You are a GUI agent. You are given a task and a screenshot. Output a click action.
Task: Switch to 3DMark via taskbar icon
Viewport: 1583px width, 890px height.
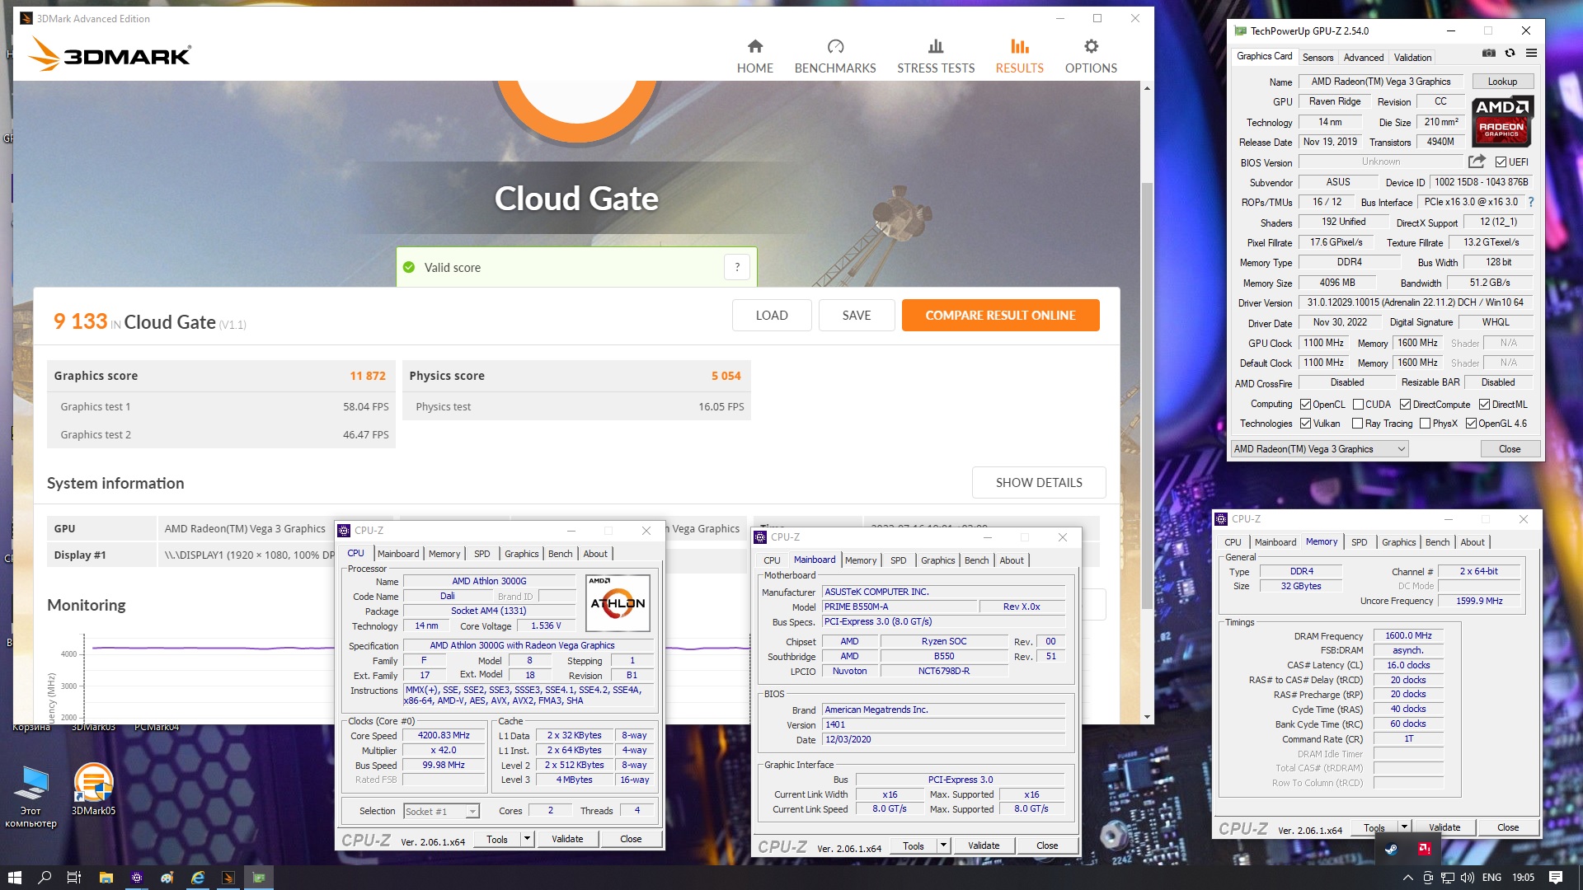228,878
